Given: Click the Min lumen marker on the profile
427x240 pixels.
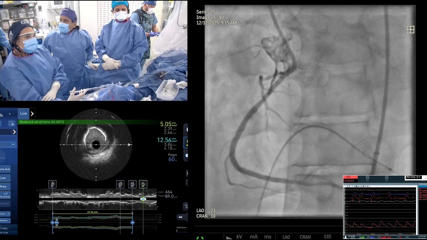Looking at the screenshot, I should click(56, 222).
